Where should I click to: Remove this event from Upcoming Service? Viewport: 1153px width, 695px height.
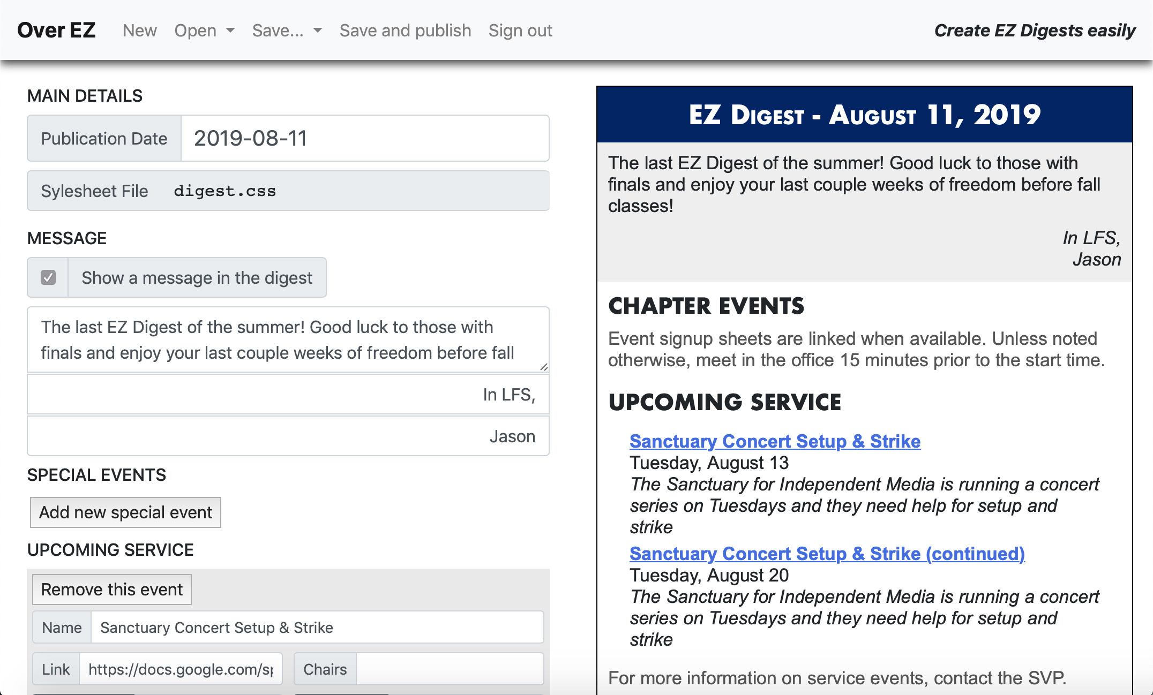(x=112, y=590)
